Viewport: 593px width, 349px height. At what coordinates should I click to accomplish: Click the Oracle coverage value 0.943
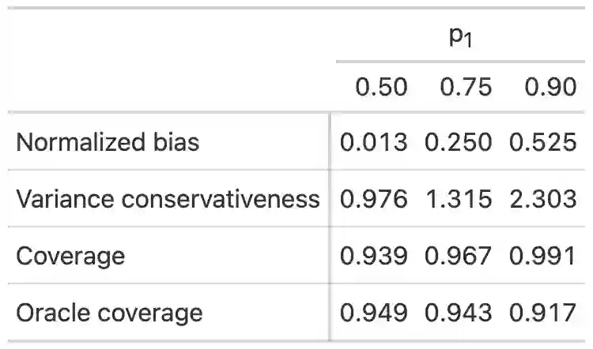(459, 313)
